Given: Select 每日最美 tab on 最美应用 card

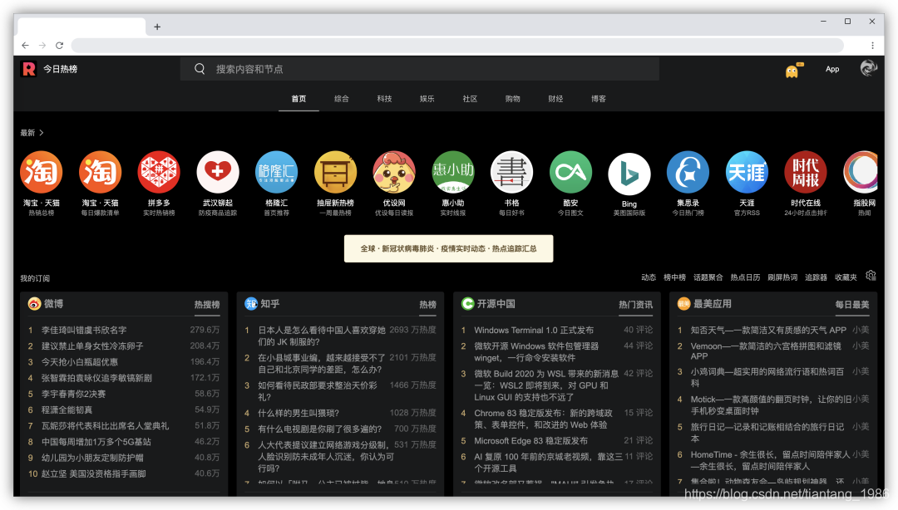Looking at the screenshot, I should click(x=852, y=305).
